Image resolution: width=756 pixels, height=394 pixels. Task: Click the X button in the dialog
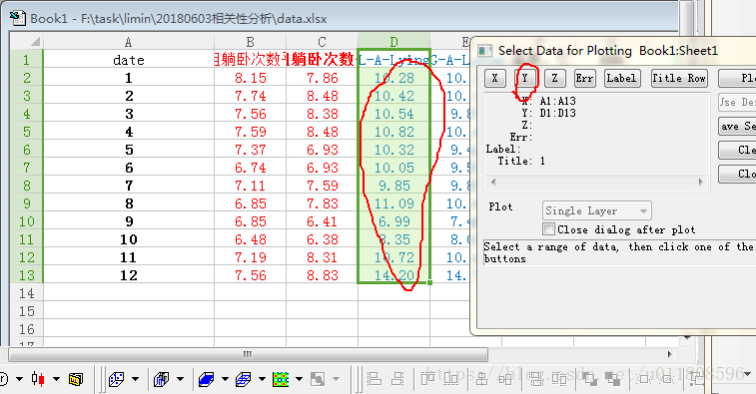pyautogui.click(x=494, y=78)
